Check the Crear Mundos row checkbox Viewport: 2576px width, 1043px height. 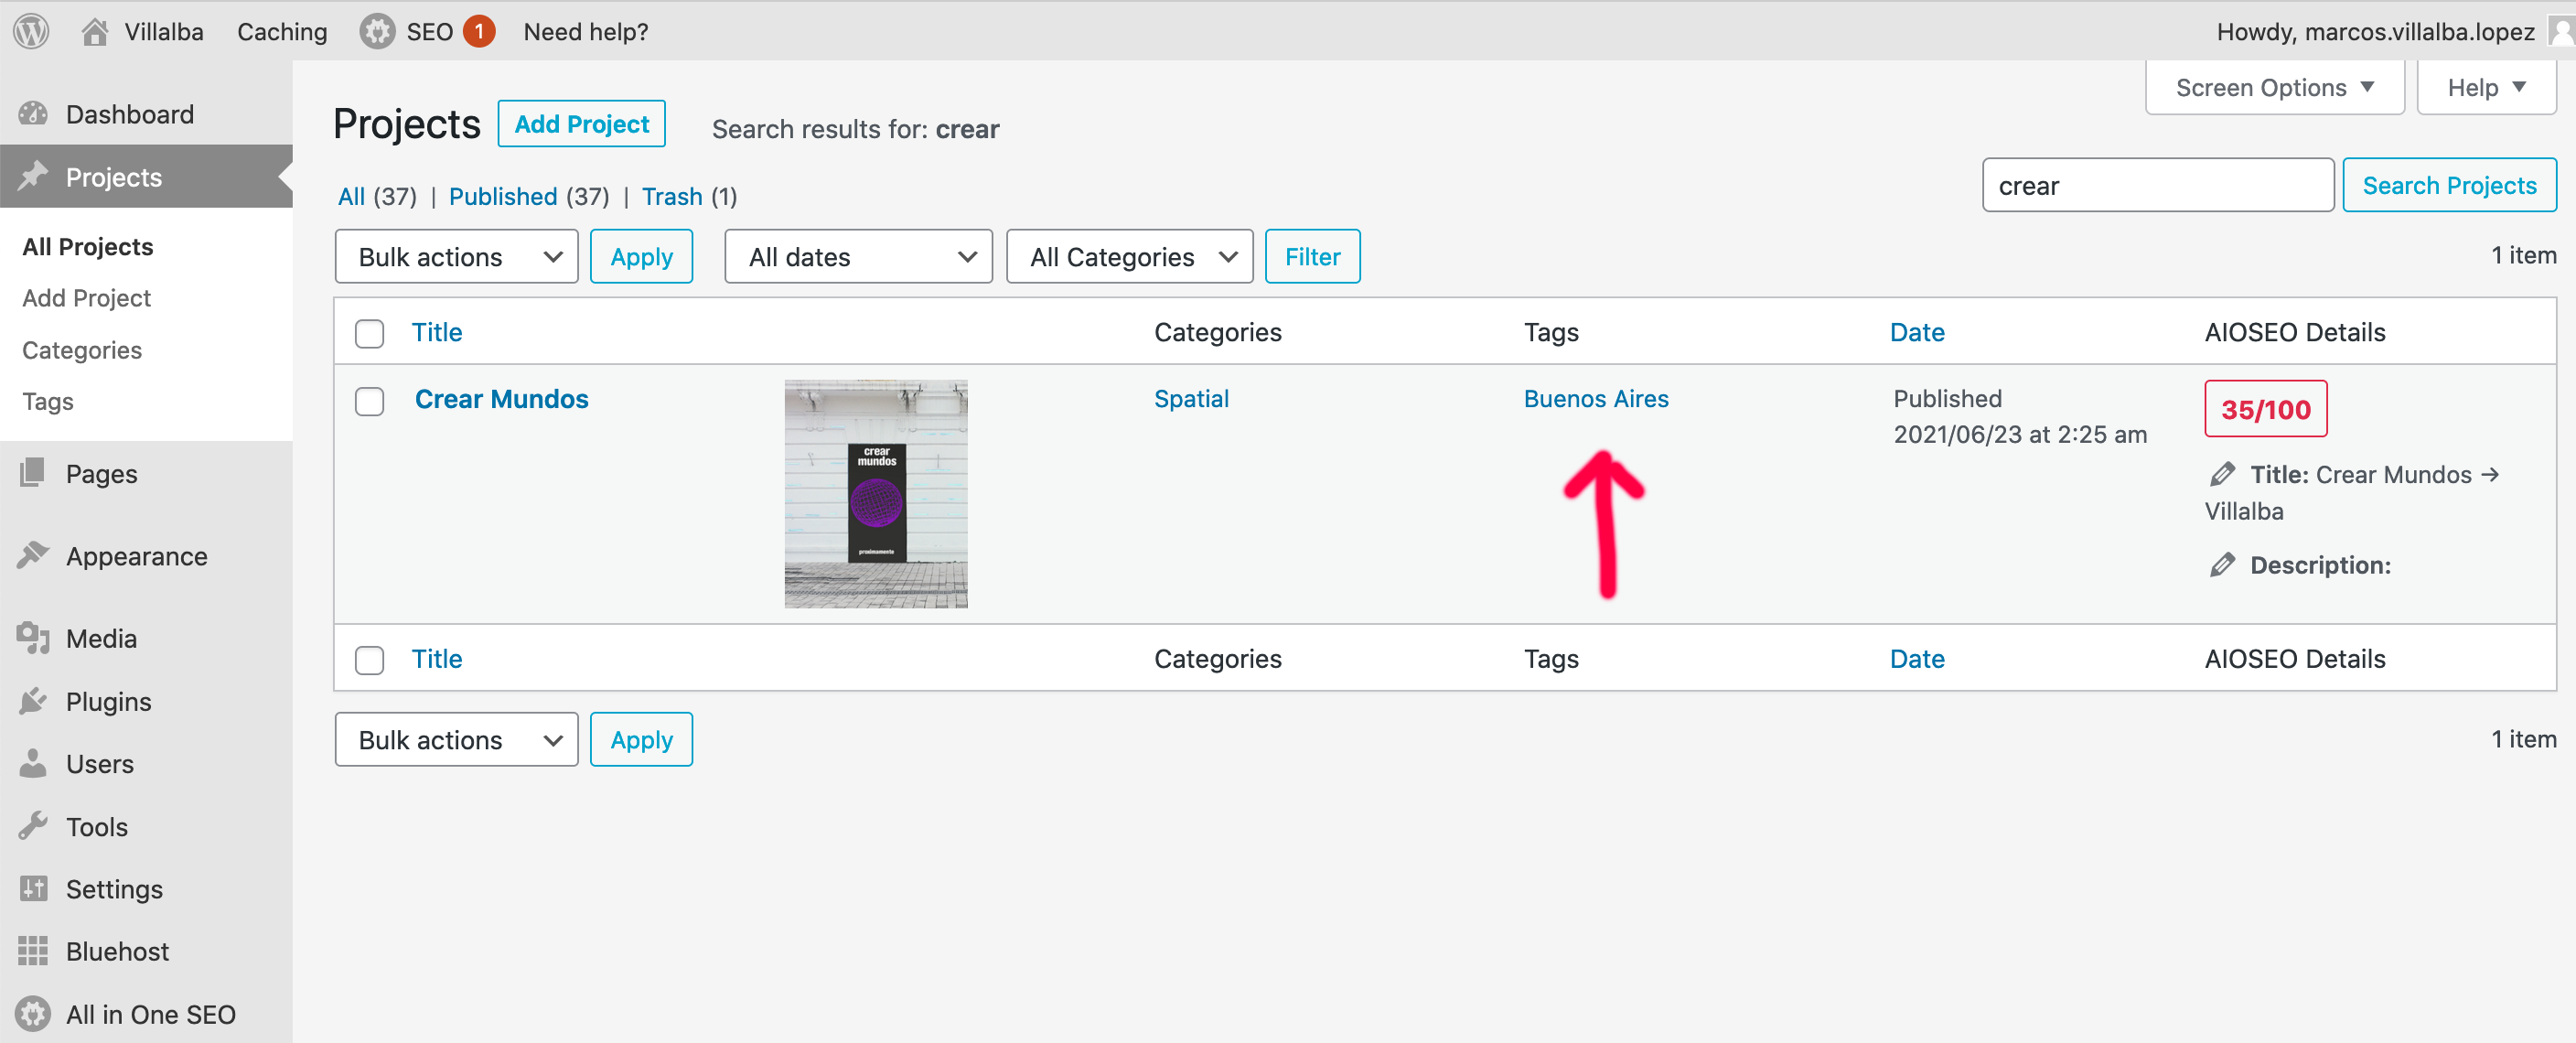click(x=370, y=401)
